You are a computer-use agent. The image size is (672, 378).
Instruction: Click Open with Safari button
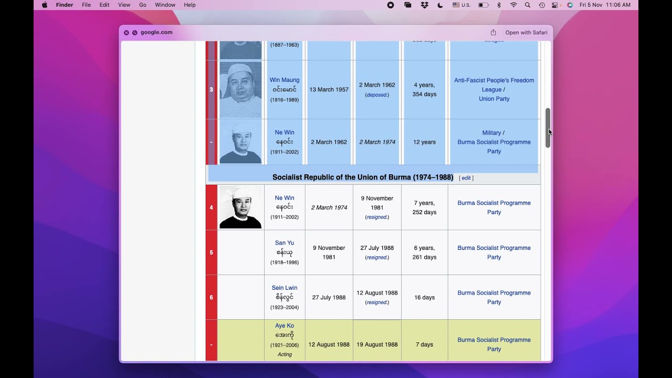coord(526,33)
